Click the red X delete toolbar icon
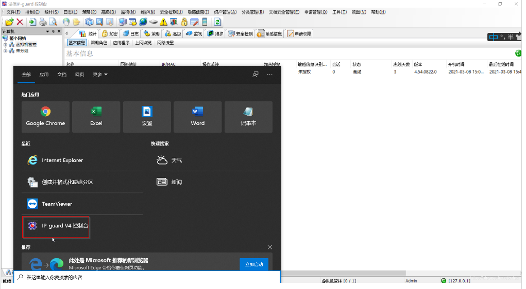Viewport: 526px width, 289px height. [20, 22]
